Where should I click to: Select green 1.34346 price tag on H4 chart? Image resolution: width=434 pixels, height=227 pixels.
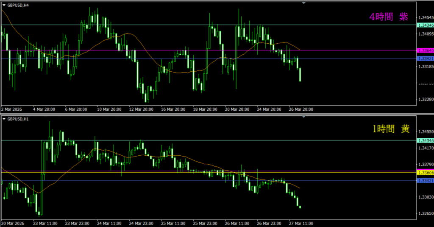(x=425, y=25)
